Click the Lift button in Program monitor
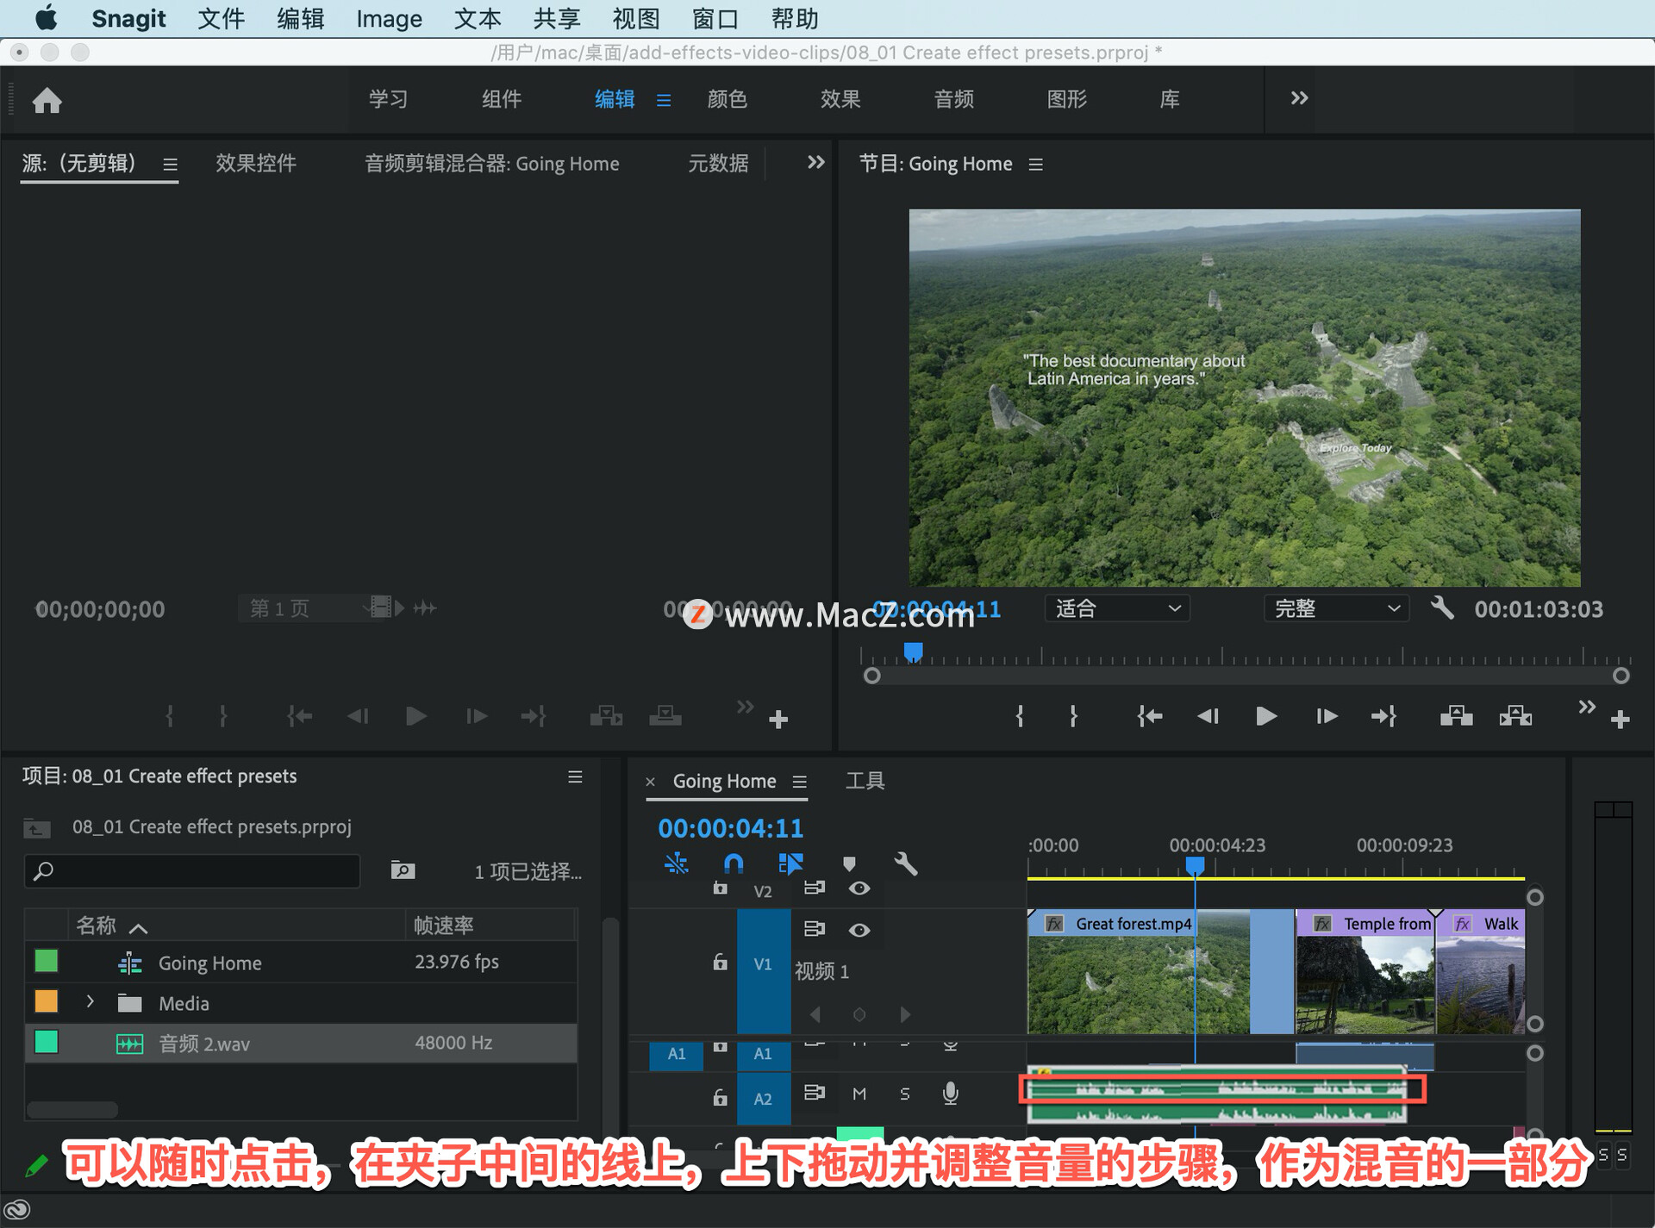 point(1456,716)
